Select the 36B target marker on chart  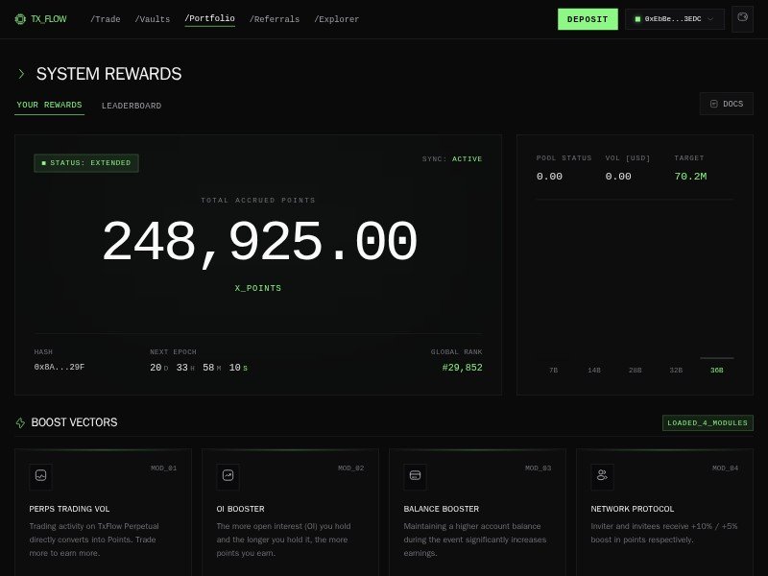point(717,370)
